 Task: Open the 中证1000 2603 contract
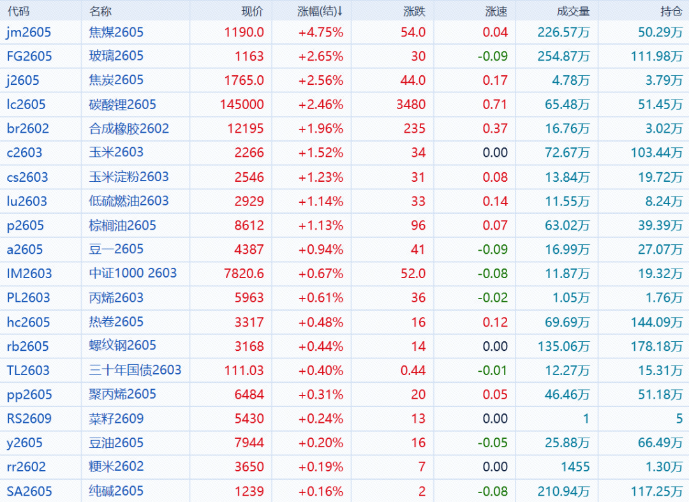[133, 274]
